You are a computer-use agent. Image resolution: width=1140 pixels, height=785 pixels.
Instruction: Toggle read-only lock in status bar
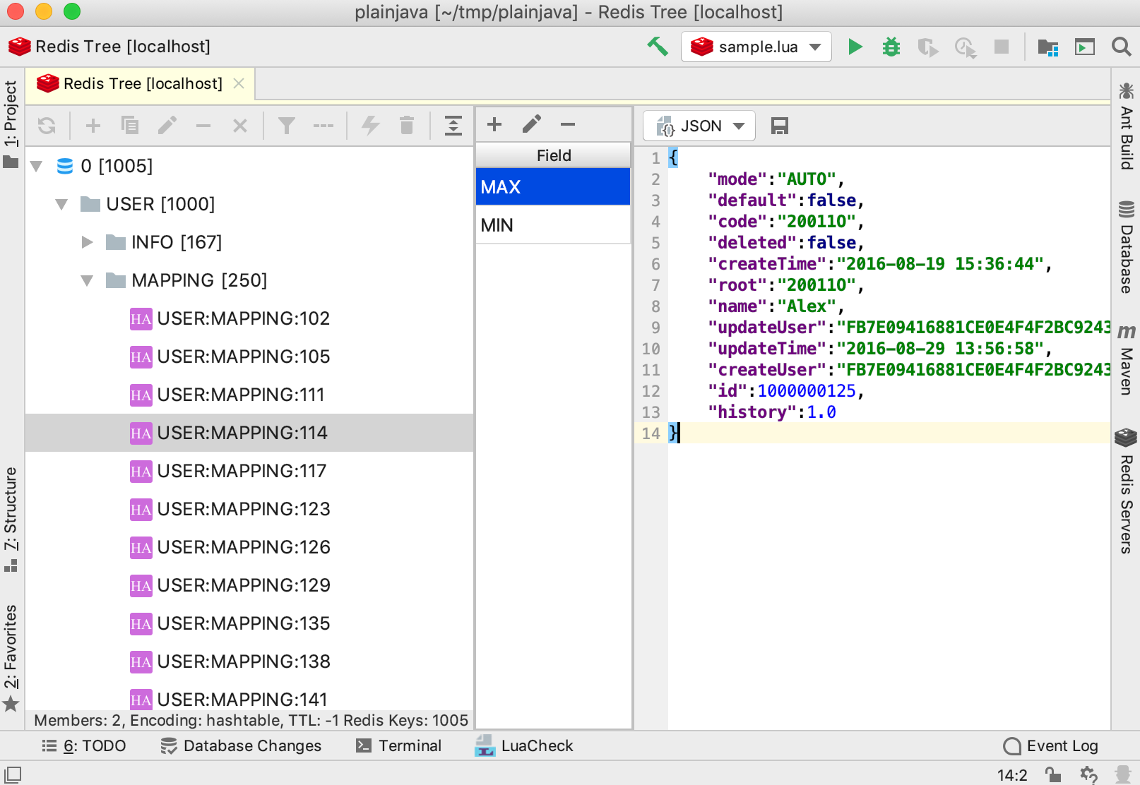tap(1053, 774)
